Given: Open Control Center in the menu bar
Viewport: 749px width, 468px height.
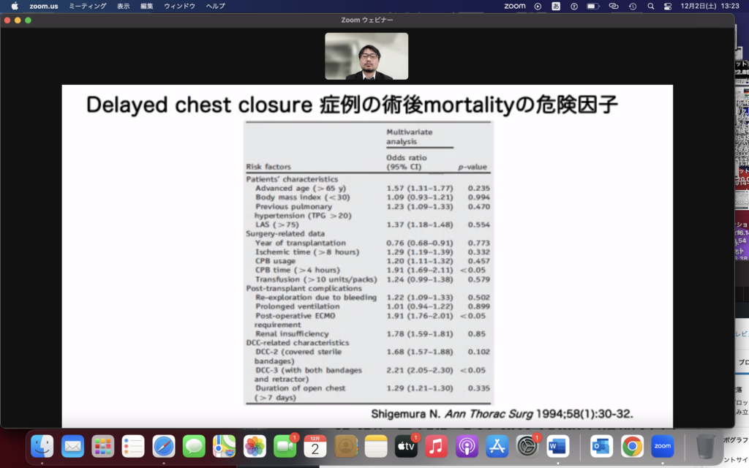Looking at the screenshot, I should [667, 6].
